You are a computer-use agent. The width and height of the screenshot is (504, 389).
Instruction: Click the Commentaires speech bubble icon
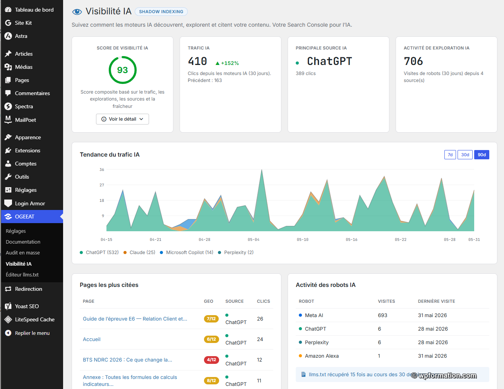[x=8, y=93]
